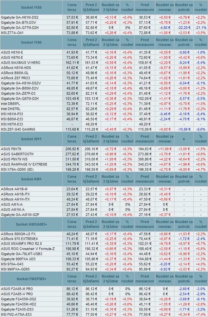Select the MSI X79A-GD65 (8D) product name
Image resolution: width=208 pixels, height=317 pixels.
pyautogui.click(x=17, y=169)
